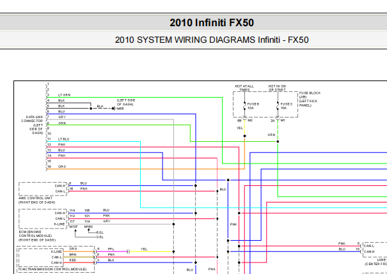The image size is (387, 274).
Task: Click the '2010 SYSTEM WIRING DIAGRAMS Infiniti - FX50' subtitle
Action: (x=212, y=40)
